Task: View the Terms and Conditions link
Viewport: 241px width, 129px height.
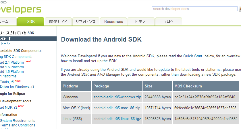Action: [18, 125]
